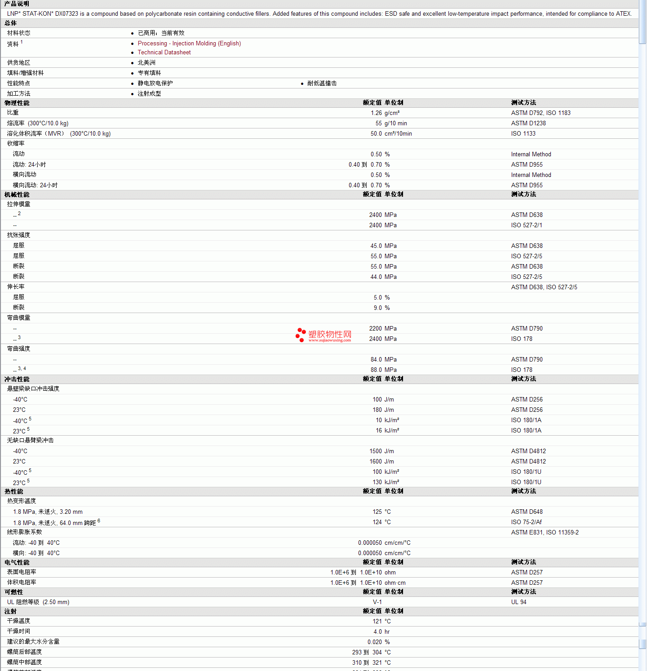Click the 收缩率 row label
The image size is (647, 671).
coord(16,144)
